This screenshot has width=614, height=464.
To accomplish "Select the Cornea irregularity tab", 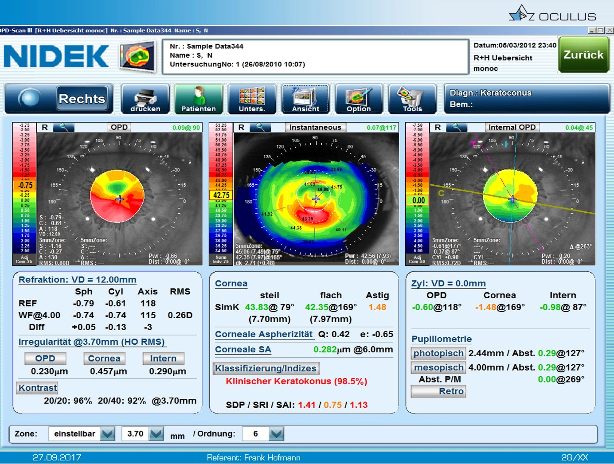I will coord(104,359).
